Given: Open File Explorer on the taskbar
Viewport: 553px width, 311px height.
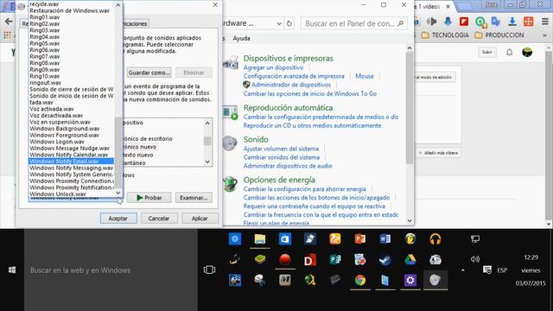Looking at the screenshot, I should point(260,239).
